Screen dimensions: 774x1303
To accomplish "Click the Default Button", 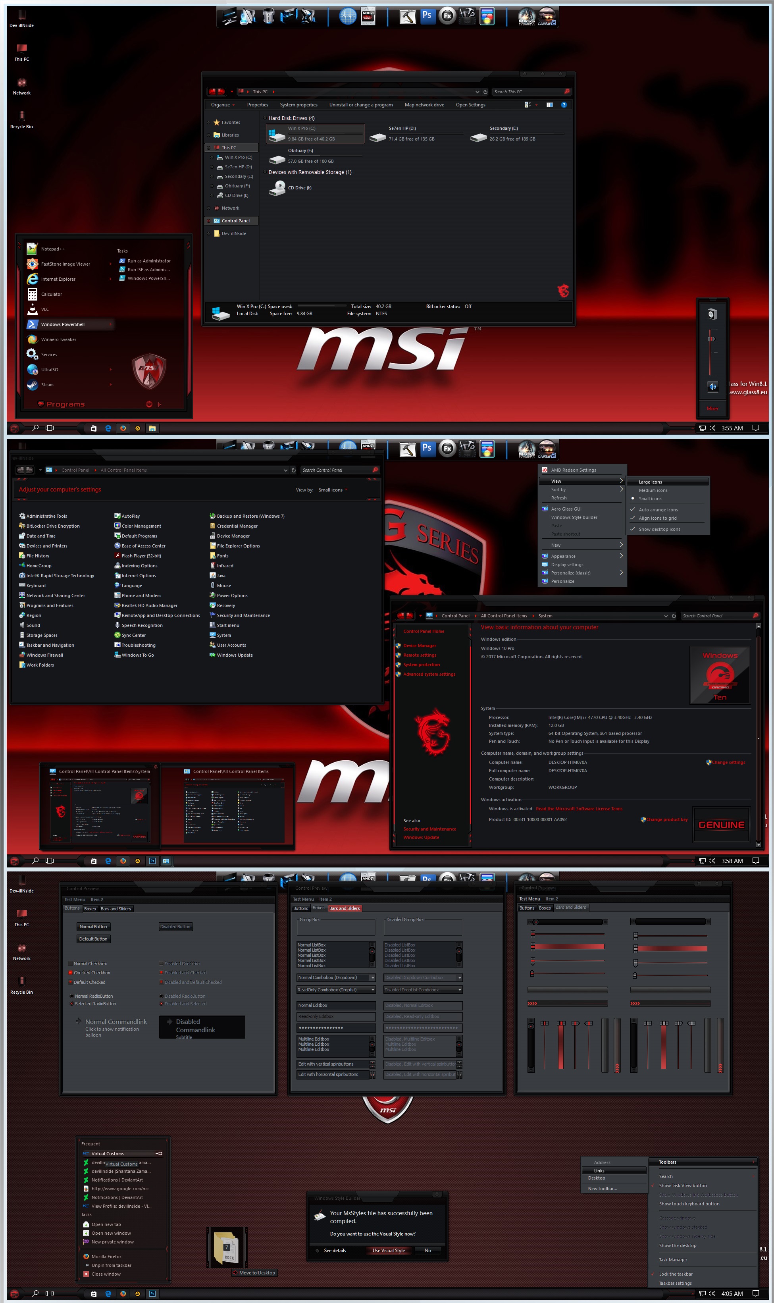I will (x=93, y=939).
